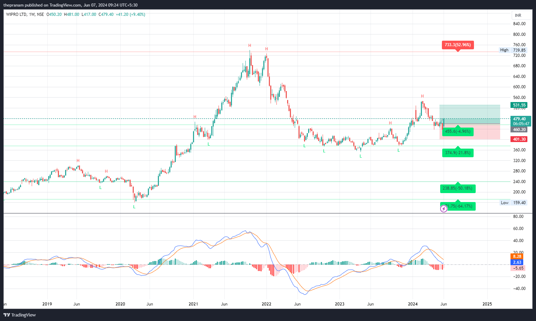
Task: Click the 2021 label on time axis
Action: pos(193,304)
